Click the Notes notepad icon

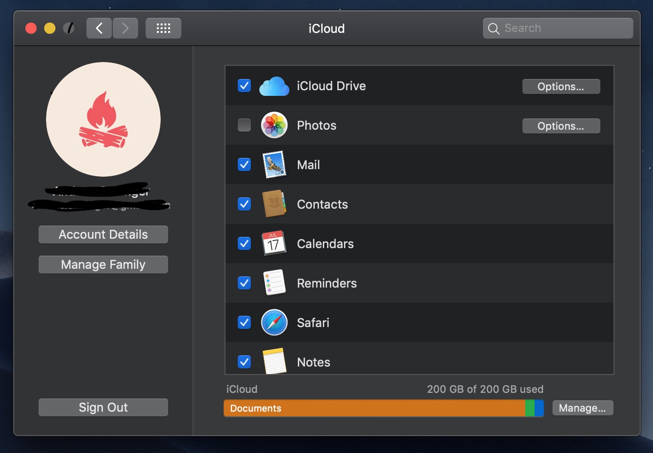pyautogui.click(x=274, y=361)
